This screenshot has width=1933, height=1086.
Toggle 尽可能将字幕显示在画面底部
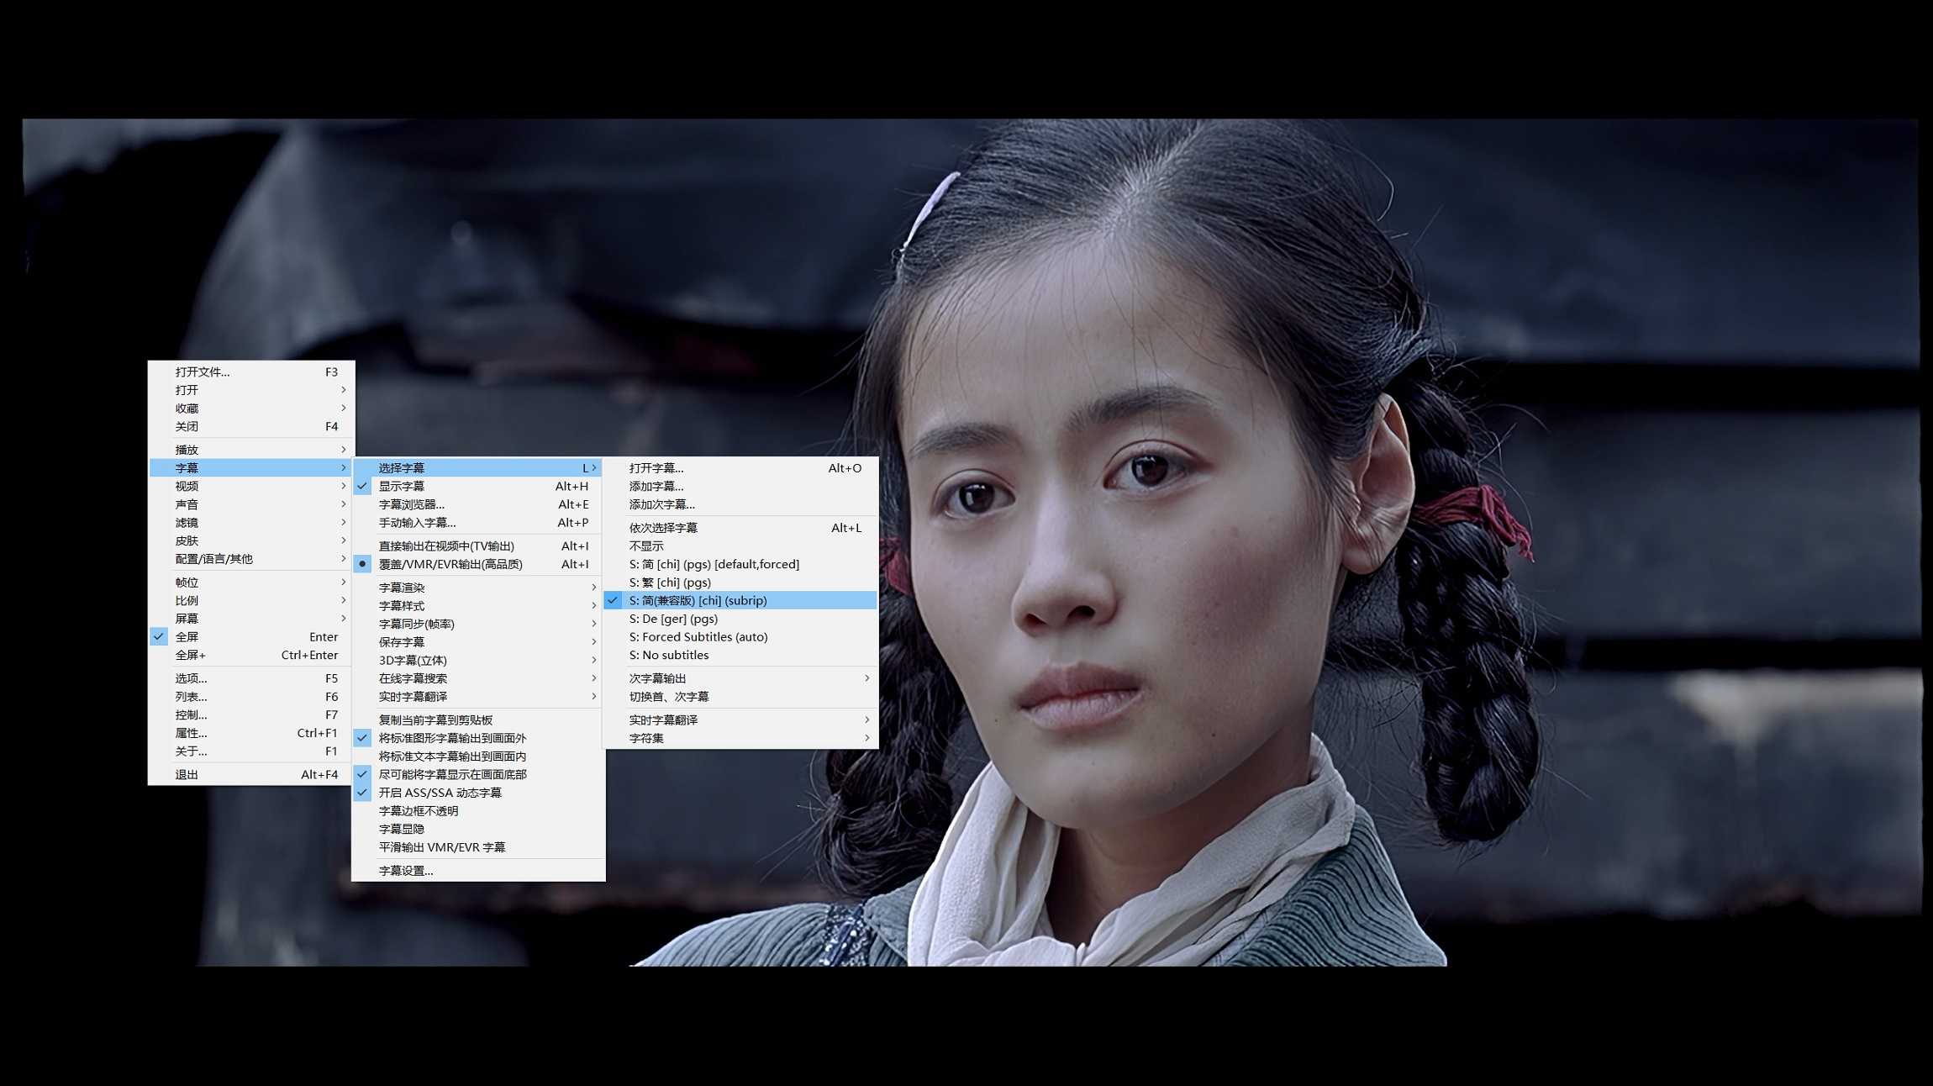pyautogui.click(x=477, y=774)
